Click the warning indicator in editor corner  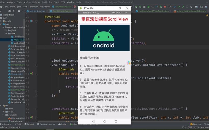click(x=207, y=15)
